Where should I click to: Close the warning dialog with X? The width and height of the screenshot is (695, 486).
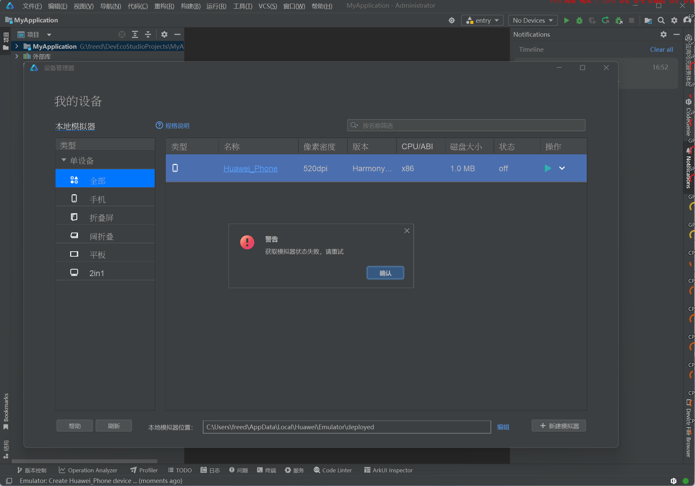click(407, 231)
